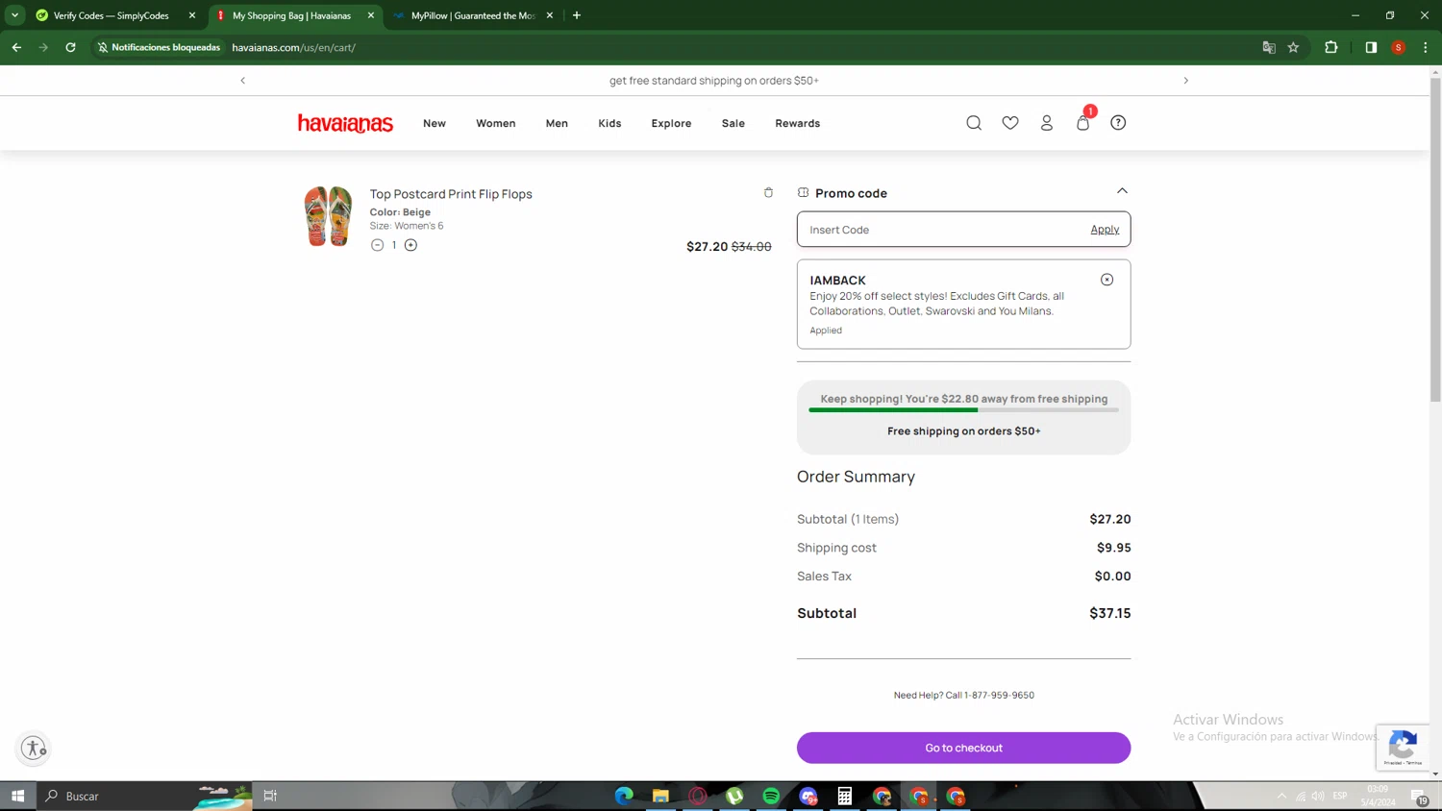Screen dimensions: 1442x811
Task: Open the translate page icon
Action: point(1269,47)
